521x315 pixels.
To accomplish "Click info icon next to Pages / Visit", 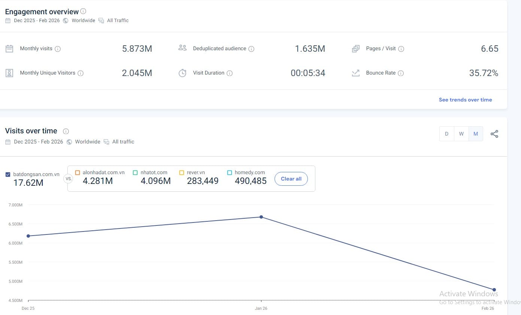I will click(x=401, y=49).
